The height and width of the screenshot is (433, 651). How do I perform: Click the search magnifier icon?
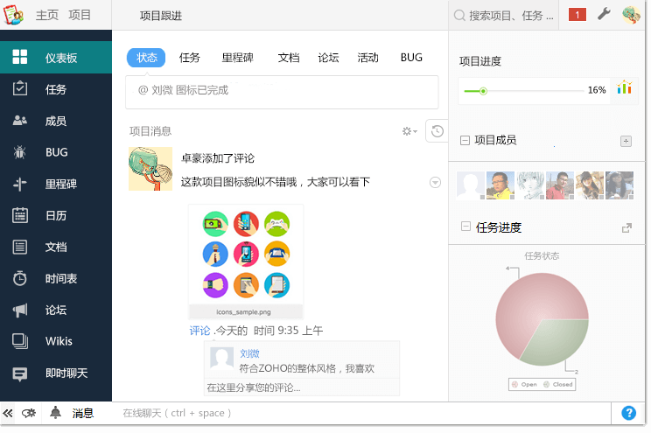(x=459, y=16)
